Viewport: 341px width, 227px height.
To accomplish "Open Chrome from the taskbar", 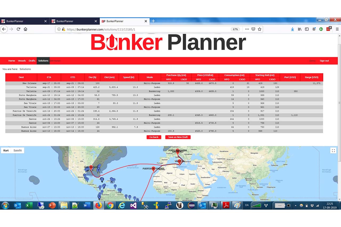I will [x=110, y=205].
